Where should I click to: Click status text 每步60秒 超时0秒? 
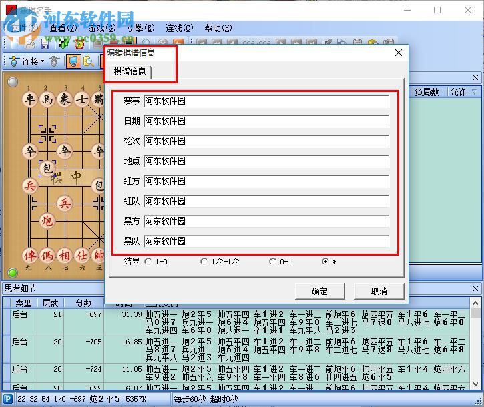tap(206, 399)
